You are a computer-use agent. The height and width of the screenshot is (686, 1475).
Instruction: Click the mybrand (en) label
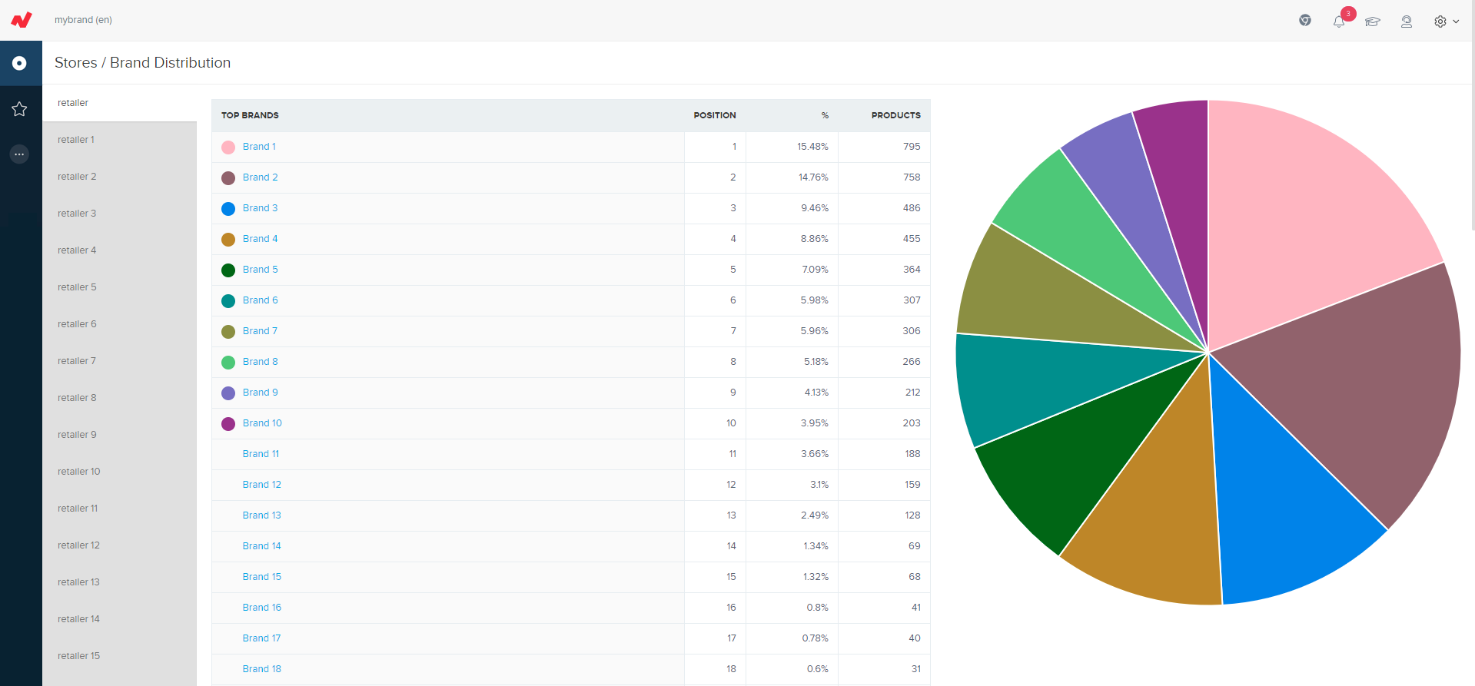tap(83, 20)
